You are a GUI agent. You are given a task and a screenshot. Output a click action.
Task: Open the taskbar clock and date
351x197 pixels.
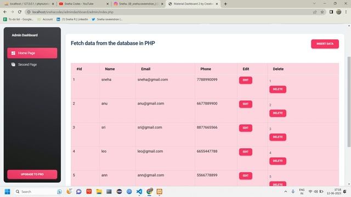tap(334, 192)
